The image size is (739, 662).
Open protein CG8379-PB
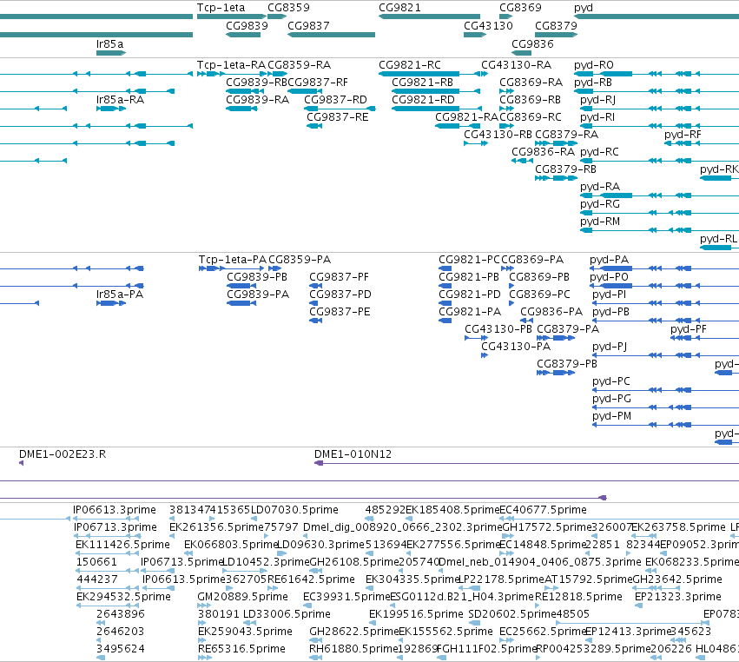[567, 364]
